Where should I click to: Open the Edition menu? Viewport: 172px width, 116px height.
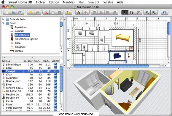click(x=54, y=2)
